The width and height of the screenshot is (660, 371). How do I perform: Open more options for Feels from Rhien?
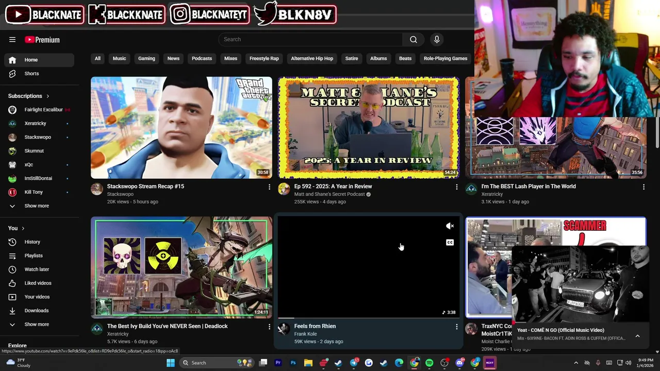[x=456, y=327]
